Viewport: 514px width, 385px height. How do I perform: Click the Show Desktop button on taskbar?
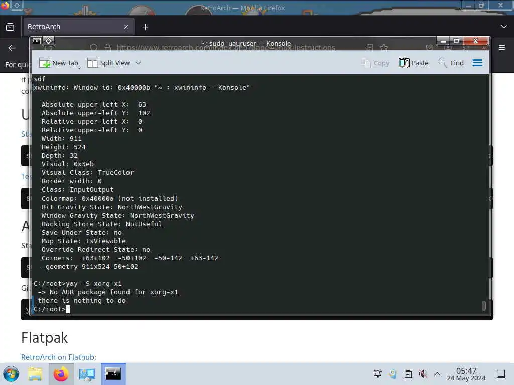click(501, 373)
